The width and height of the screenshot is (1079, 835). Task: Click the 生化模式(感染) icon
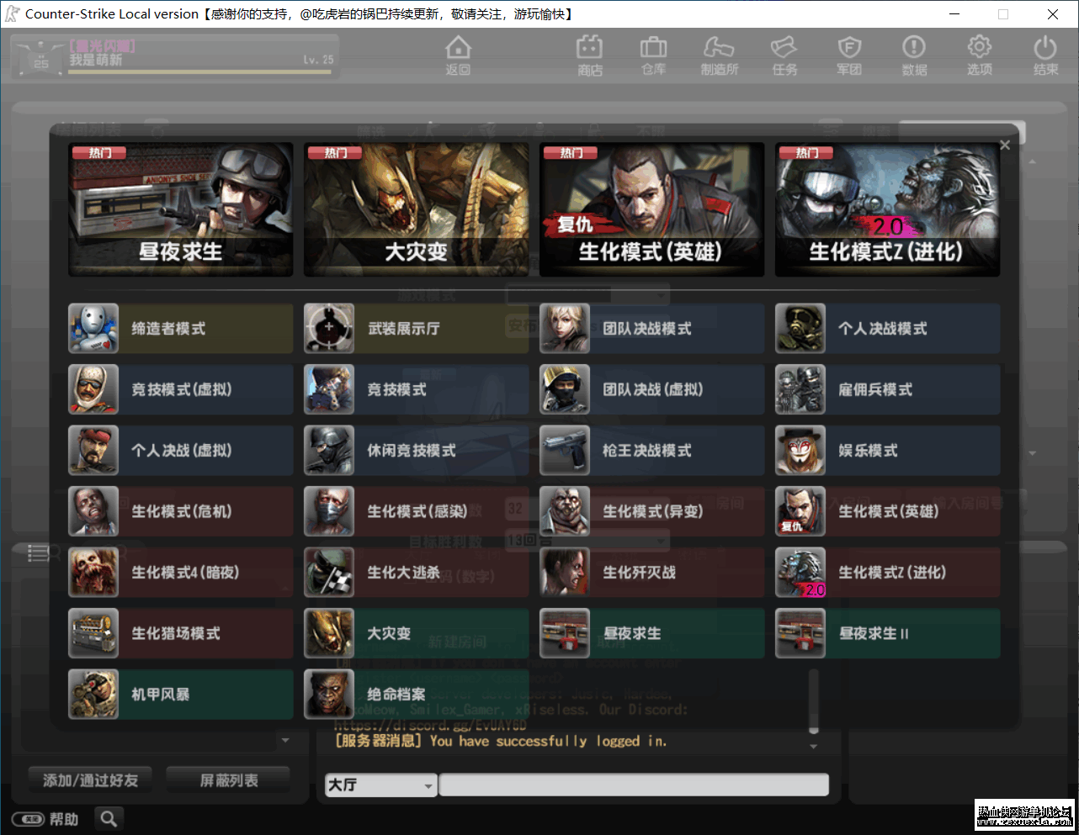329,511
